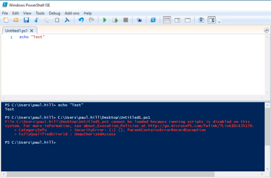Start PowerShell.exe console icon
The height and width of the screenshot is (178, 271).
tap(153, 20)
